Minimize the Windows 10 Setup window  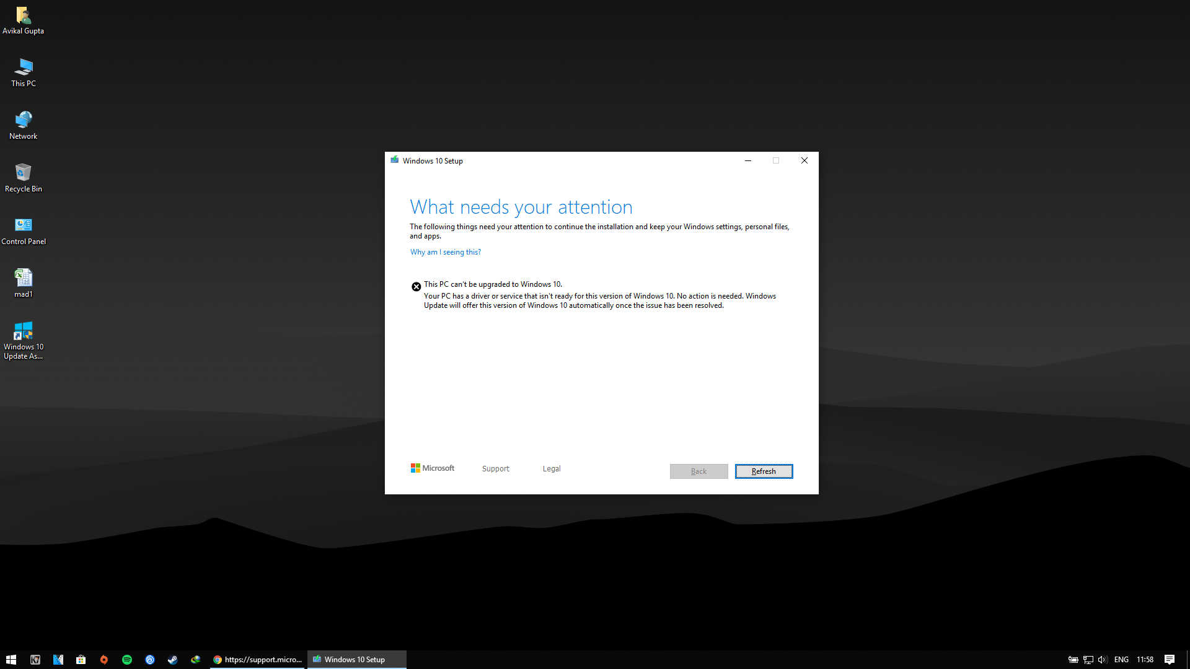[747, 160]
